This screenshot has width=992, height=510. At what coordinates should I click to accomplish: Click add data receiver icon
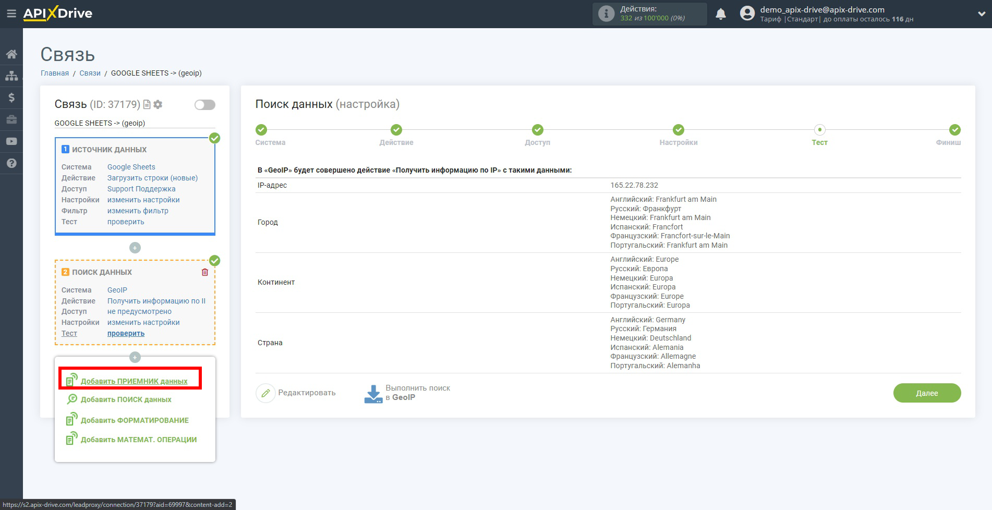(x=72, y=380)
